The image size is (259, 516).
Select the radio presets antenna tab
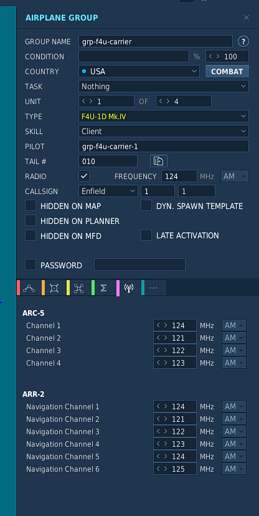pos(129,288)
